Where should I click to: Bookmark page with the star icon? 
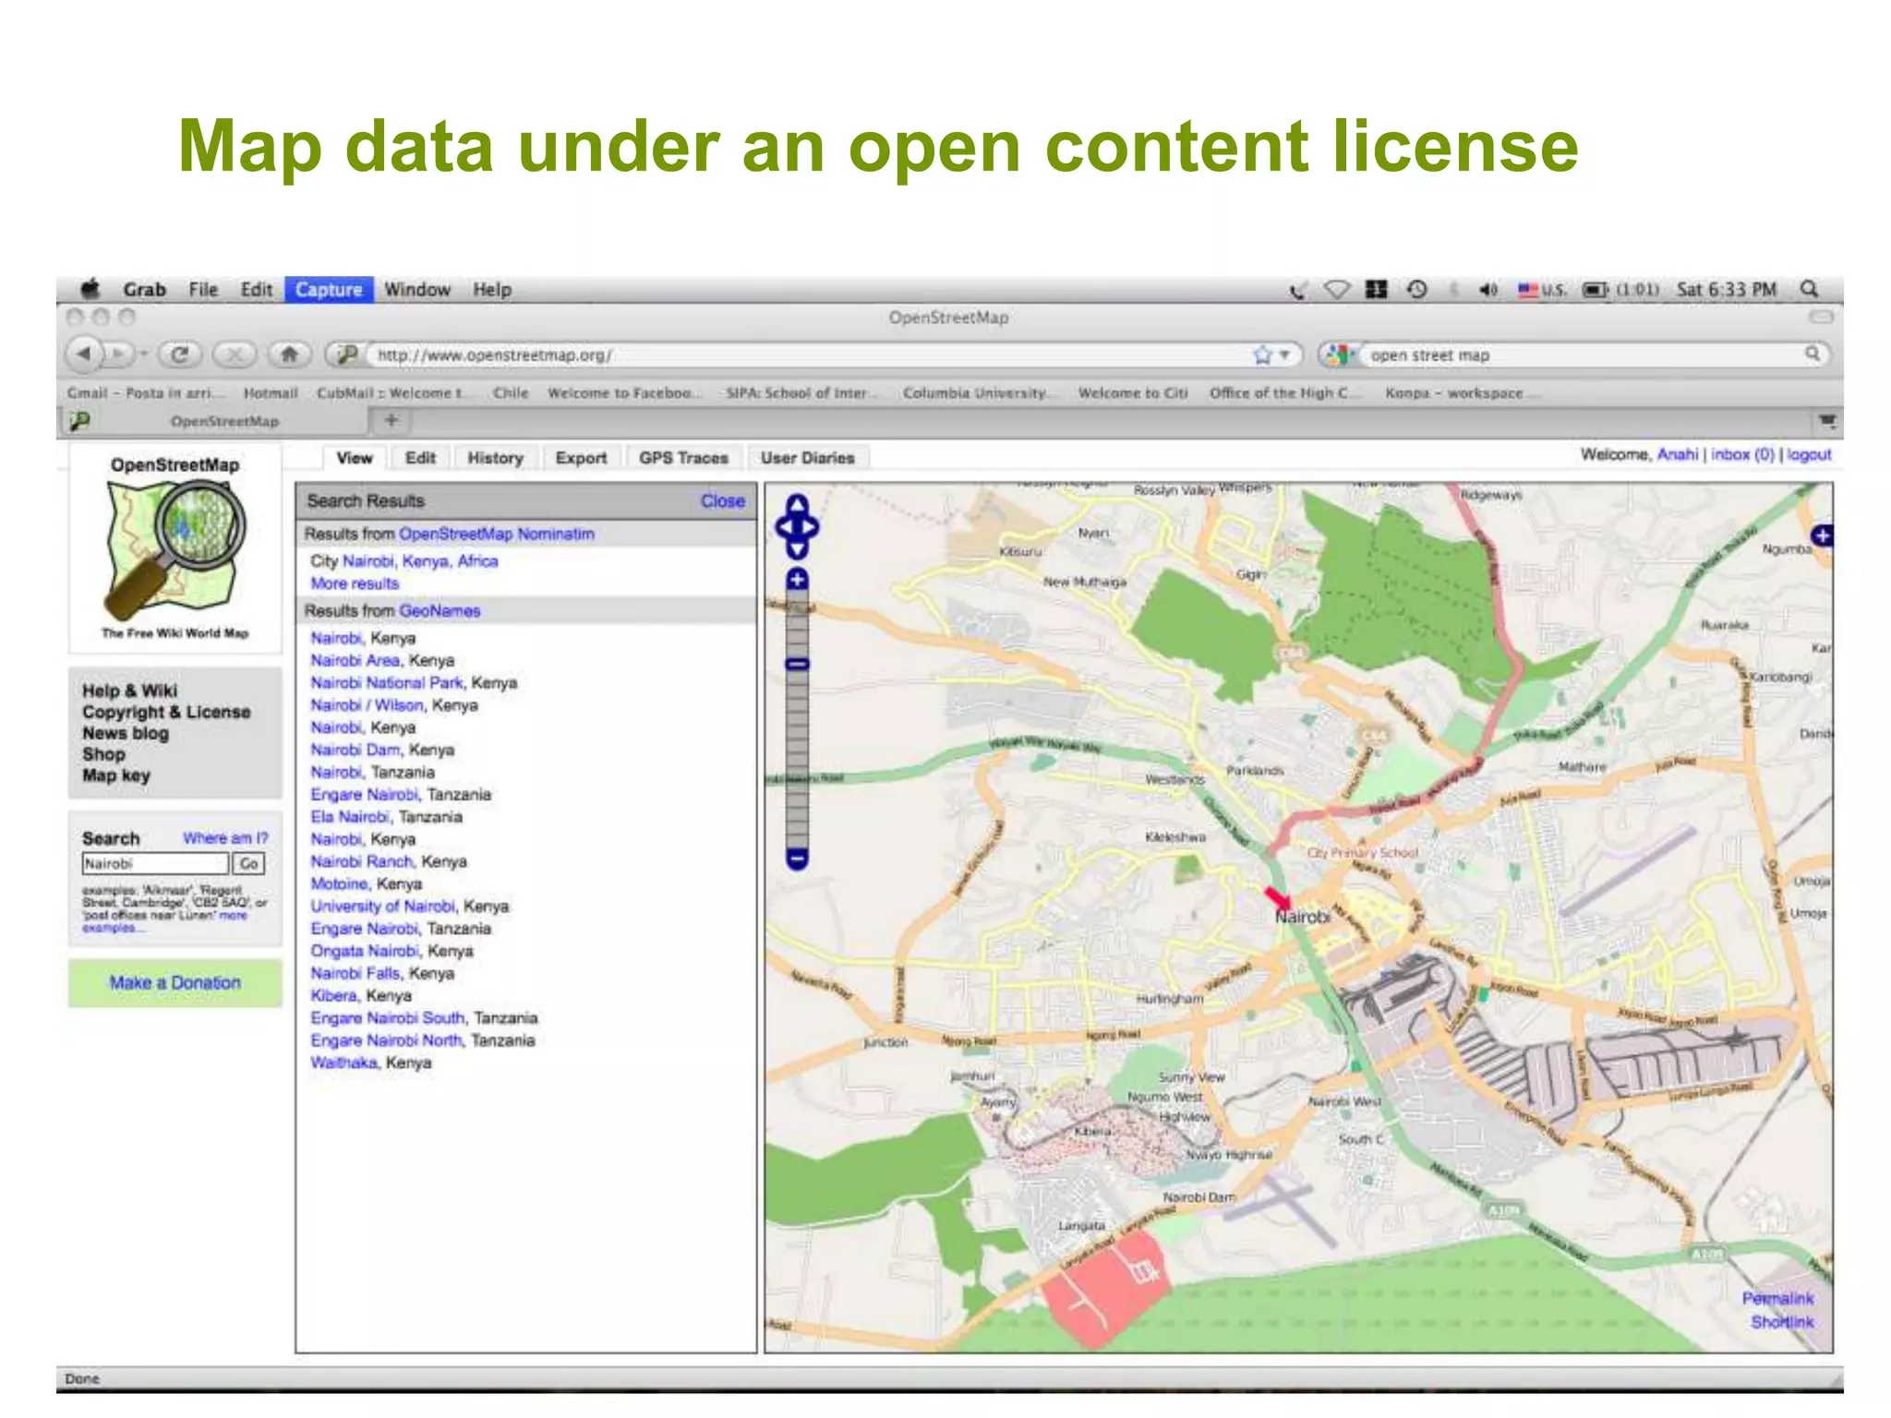pos(1262,354)
